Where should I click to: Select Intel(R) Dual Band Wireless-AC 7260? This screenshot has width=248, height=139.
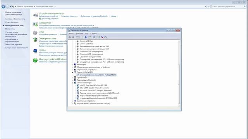pyautogui.click(x=93, y=85)
